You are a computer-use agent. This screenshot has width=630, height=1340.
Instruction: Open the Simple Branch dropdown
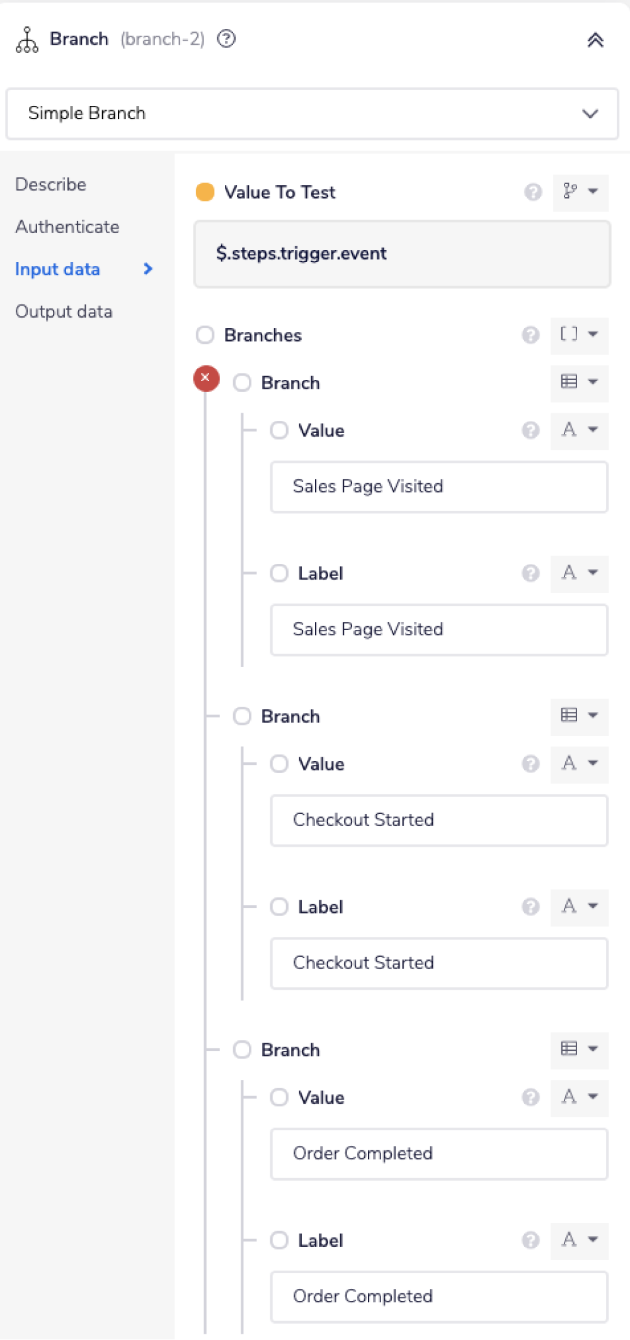(312, 113)
